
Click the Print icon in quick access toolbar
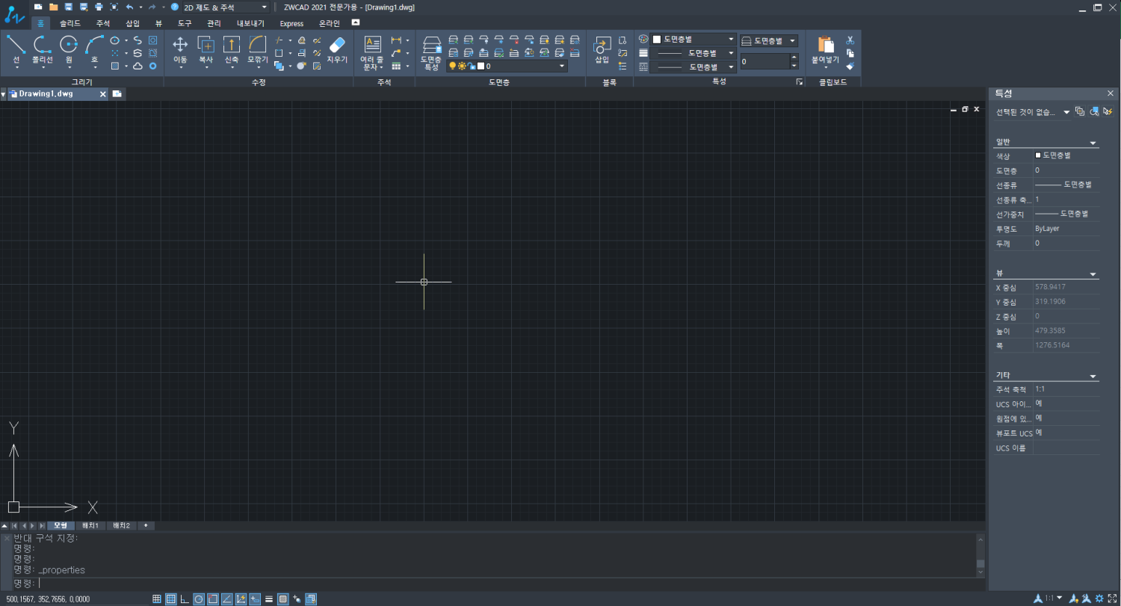click(99, 7)
